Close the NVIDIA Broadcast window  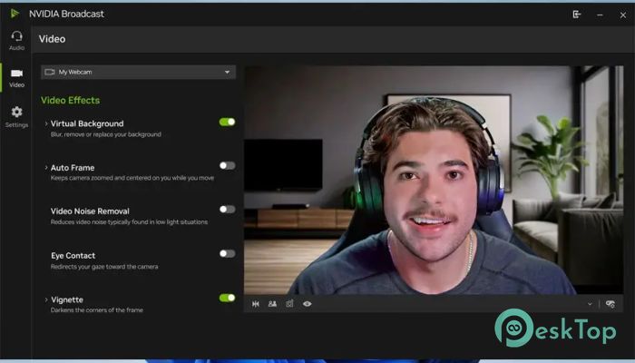623,15
